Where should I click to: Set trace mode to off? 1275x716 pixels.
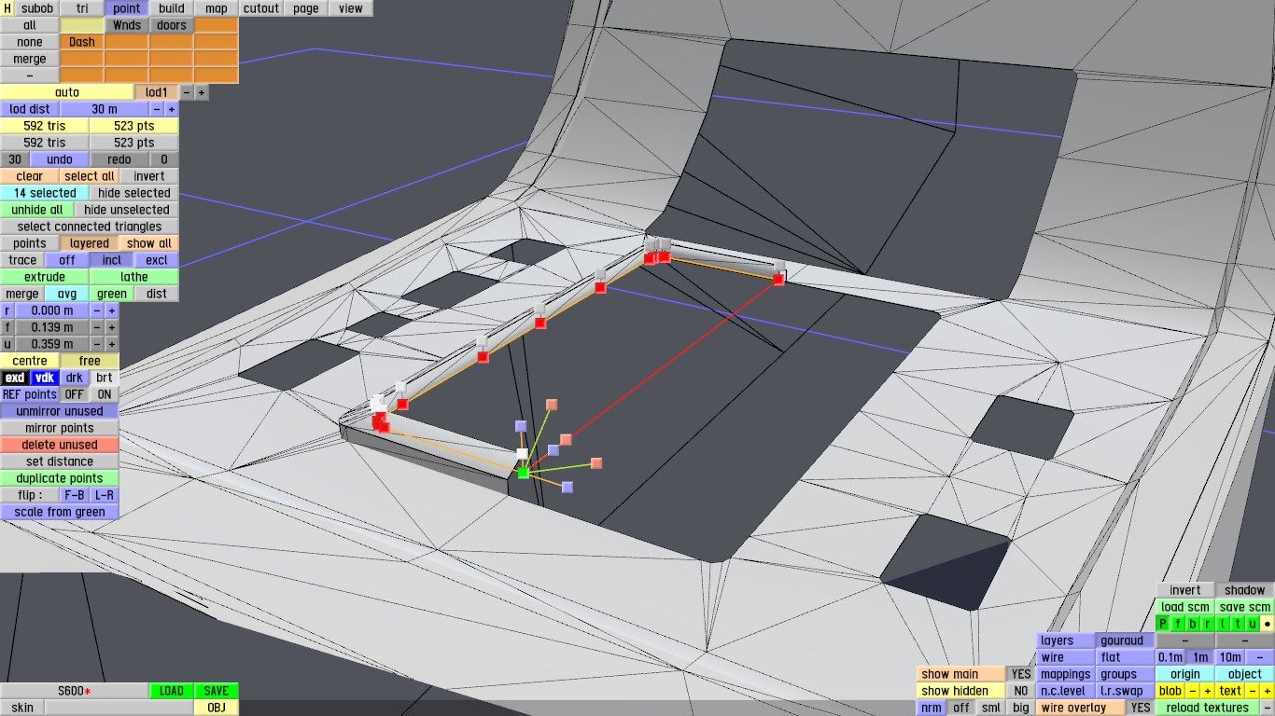(x=67, y=260)
